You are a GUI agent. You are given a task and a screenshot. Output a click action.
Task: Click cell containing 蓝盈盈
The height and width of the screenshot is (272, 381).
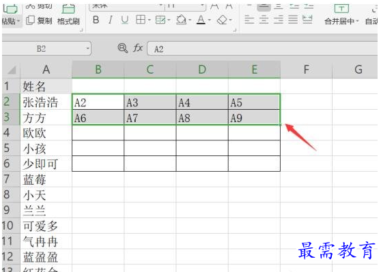click(46, 257)
